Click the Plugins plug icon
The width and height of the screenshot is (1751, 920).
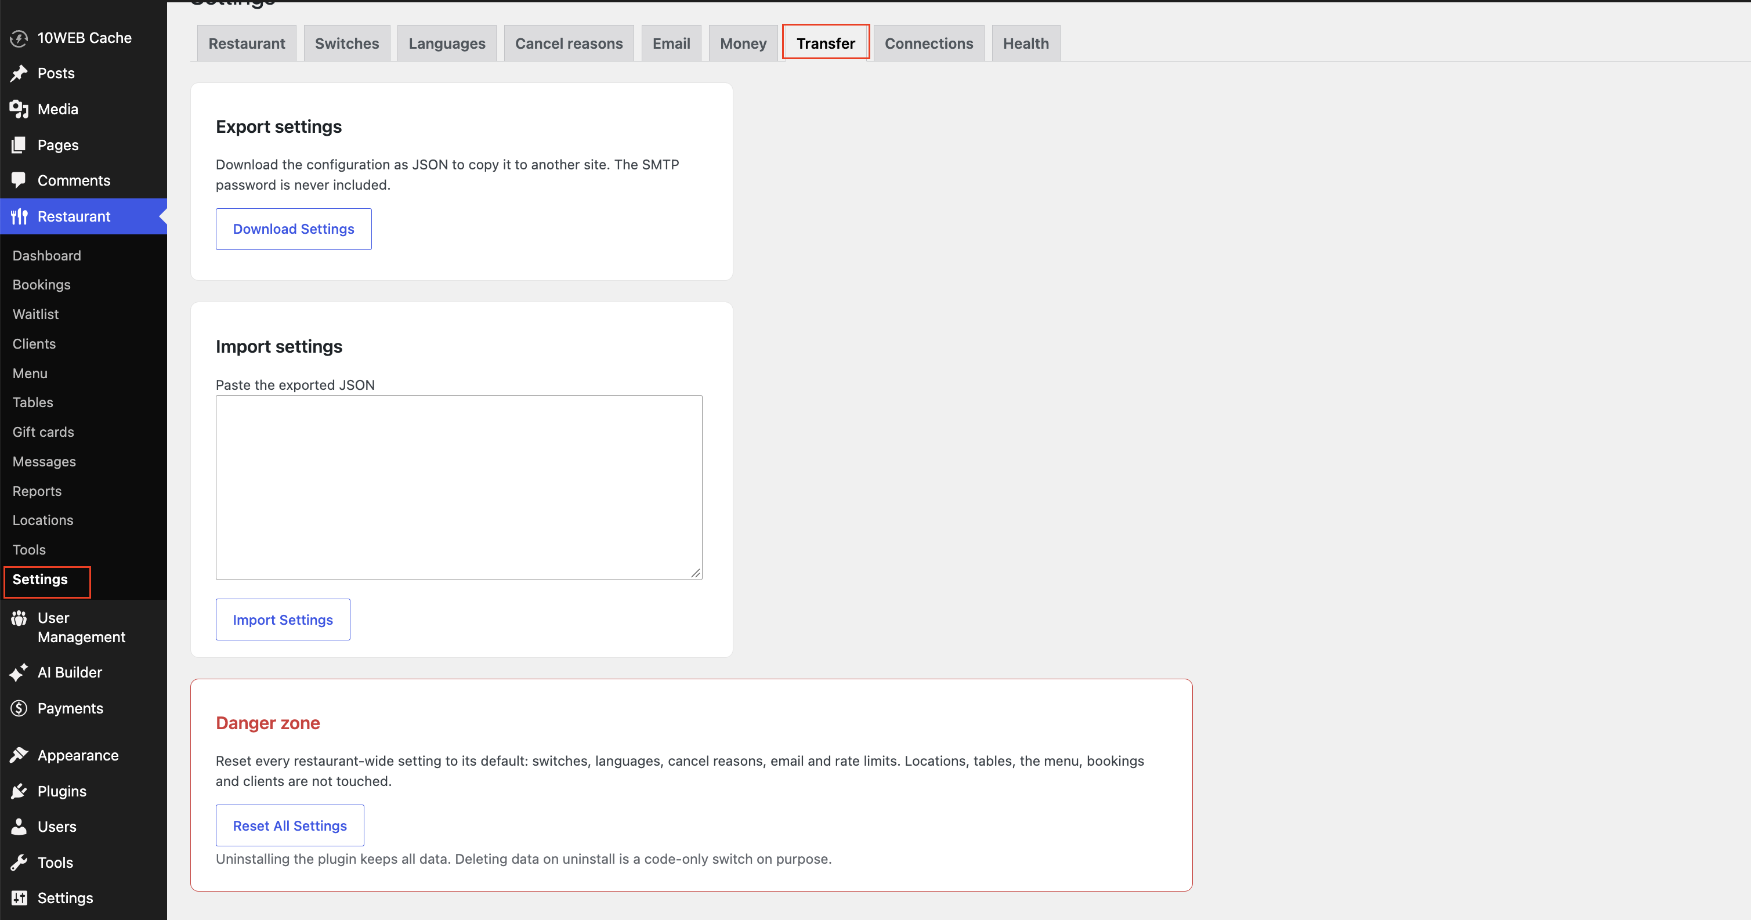tap(19, 791)
